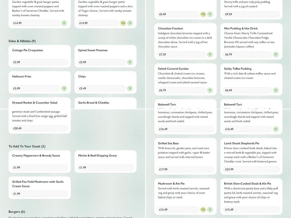Click the V badge on Spiced Sweet Potatoes

[130, 62]
